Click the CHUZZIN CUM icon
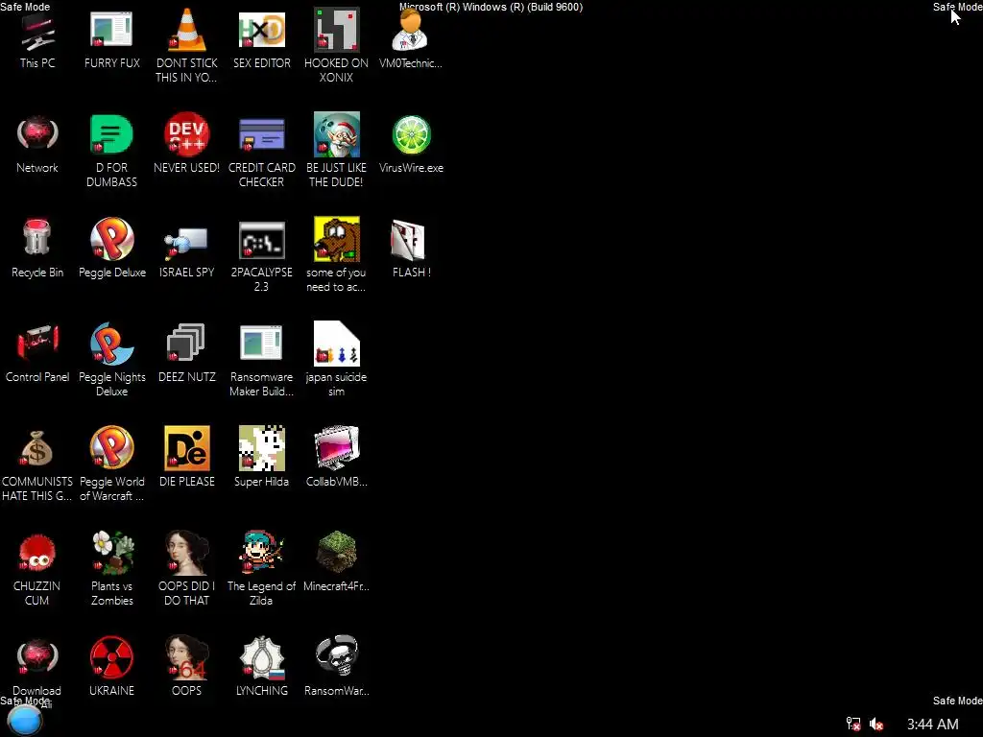Image resolution: width=983 pixels, height=737 pixels. pos(37,553)
